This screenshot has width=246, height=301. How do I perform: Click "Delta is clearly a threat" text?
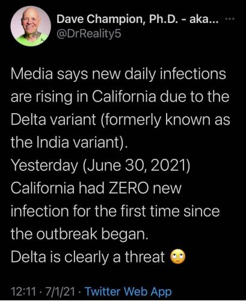point(88,256)
